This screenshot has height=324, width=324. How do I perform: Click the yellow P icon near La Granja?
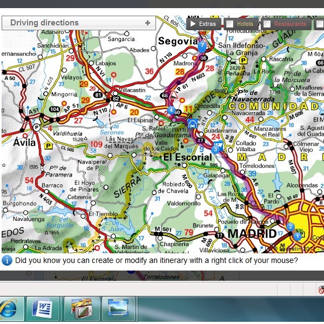[x=243, y=60]
